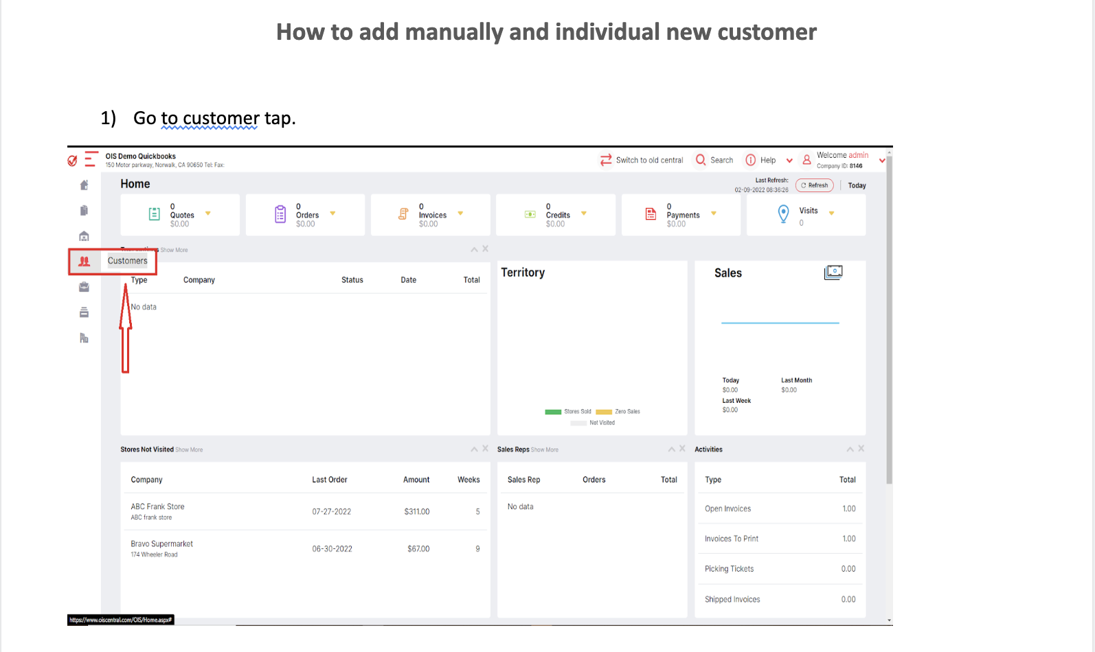1095x652 pixels.
Task: Click the Picking Tickets activity row
Action: click(x=780, y=569)
